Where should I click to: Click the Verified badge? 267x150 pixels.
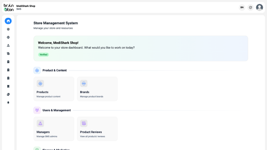tap(43, 55)
